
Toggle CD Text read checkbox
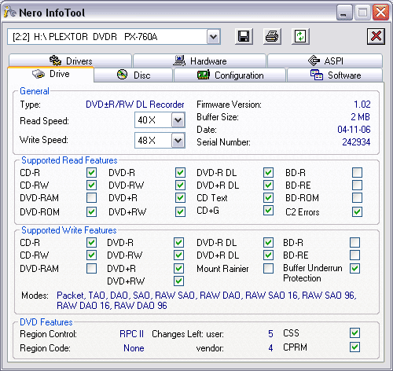(268, 198)
